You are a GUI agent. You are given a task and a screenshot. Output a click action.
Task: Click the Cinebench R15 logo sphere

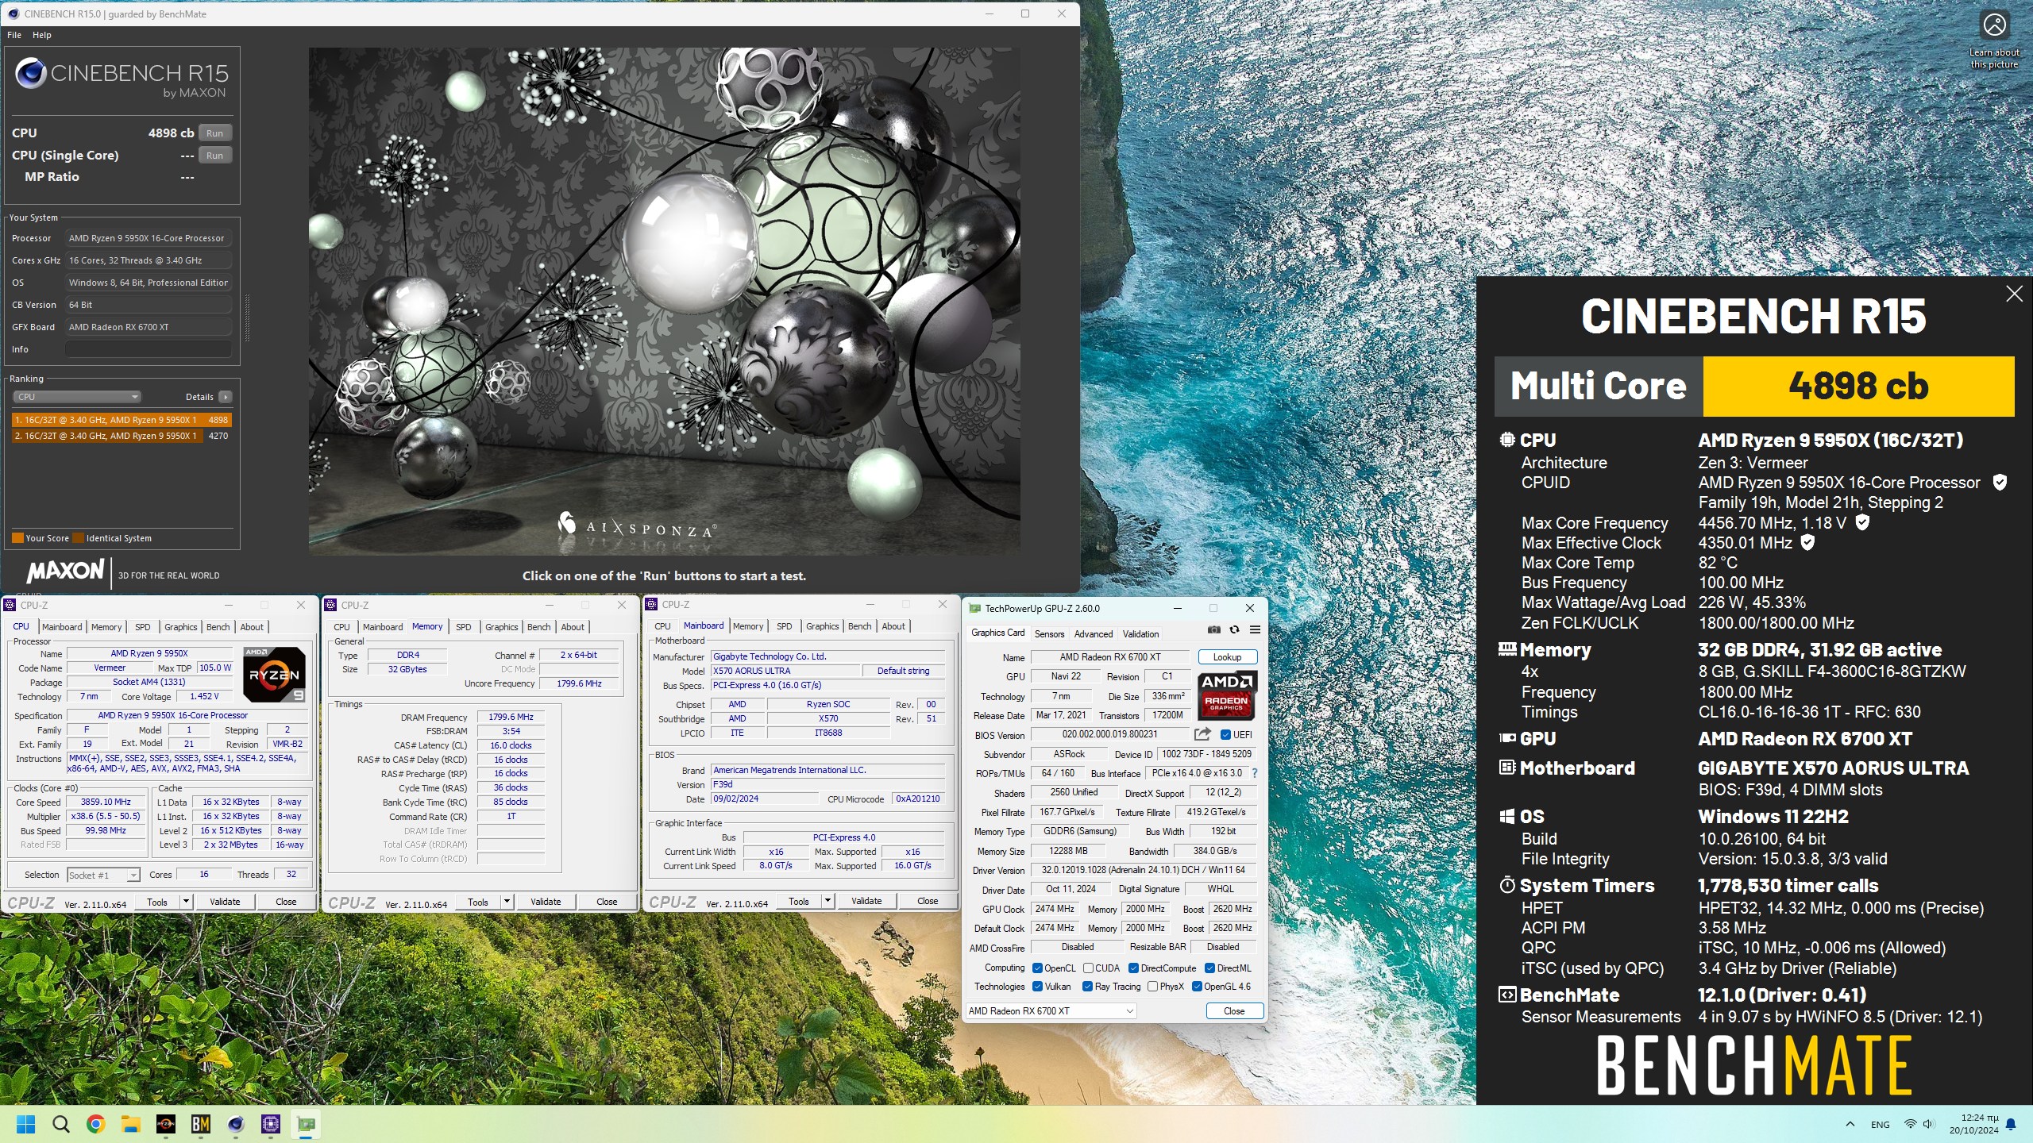point(30,74)
